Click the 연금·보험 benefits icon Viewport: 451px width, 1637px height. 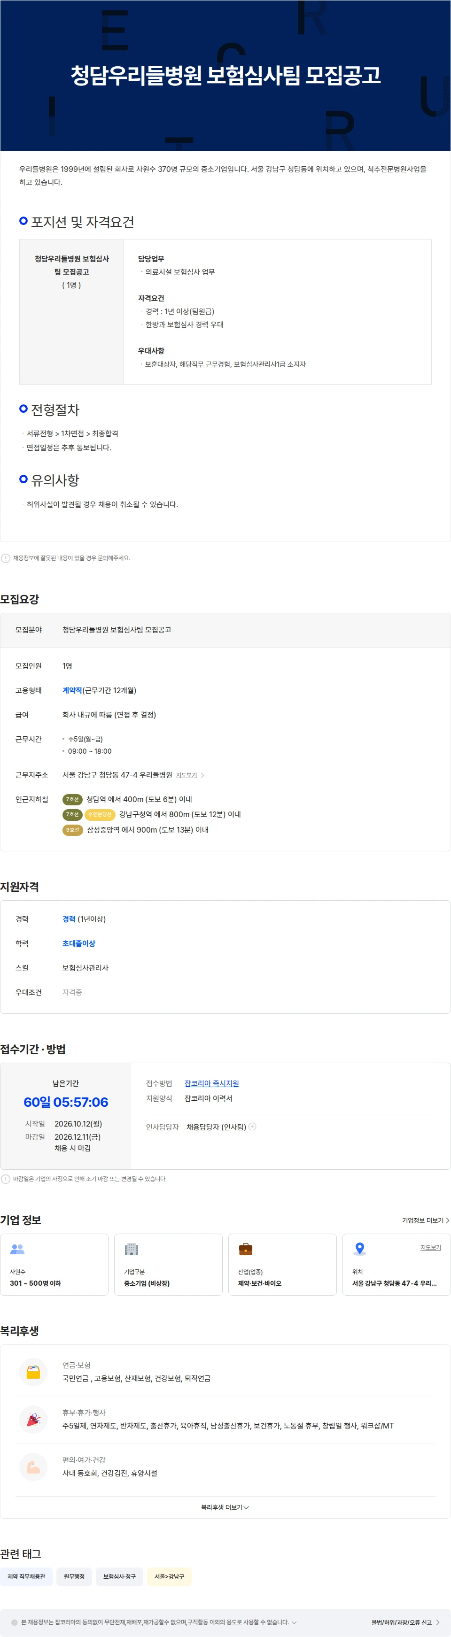pos(33,1372)
